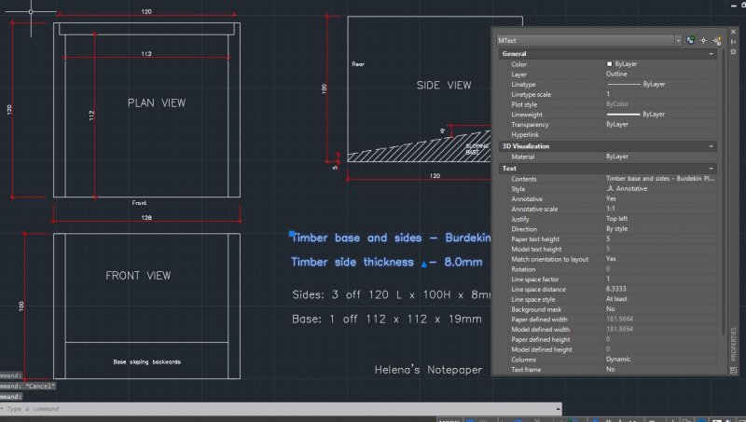Close the Properties palette with X

tap(733, 33)
